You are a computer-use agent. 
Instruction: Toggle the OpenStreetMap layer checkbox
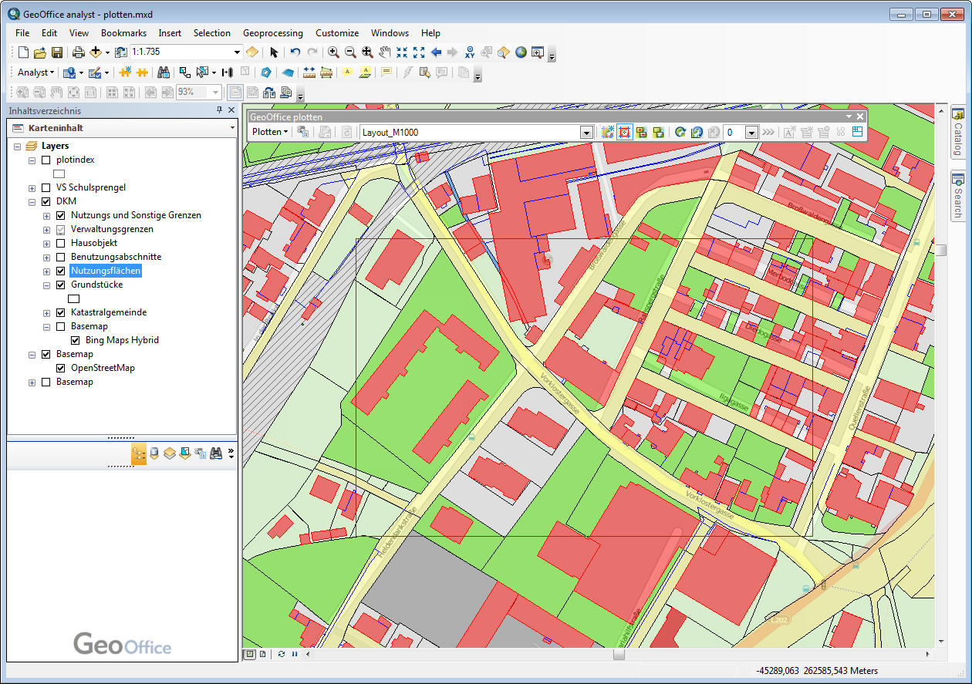[61, 368]
